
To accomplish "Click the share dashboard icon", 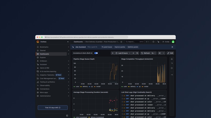I will click(159, 53).
